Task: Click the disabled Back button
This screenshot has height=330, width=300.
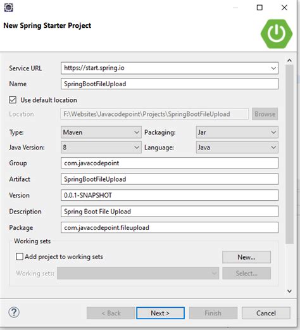Action: pyautogui.click(x=111, y=313)
